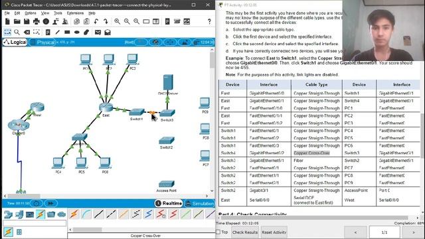Click the Reset Activity button
The image size is (425, 239).
274,232
